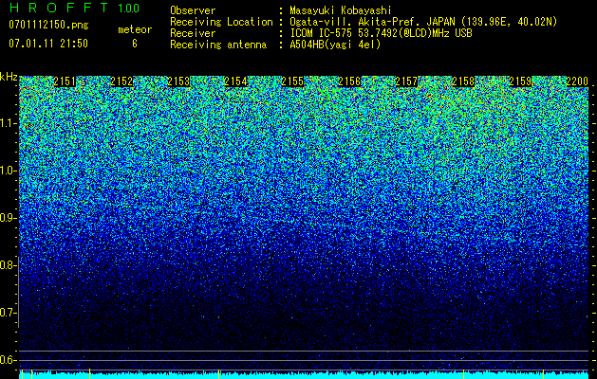The height and width of the screenshot is (379, 597).
Task: Click the 2156 time label
Action: 349,81
